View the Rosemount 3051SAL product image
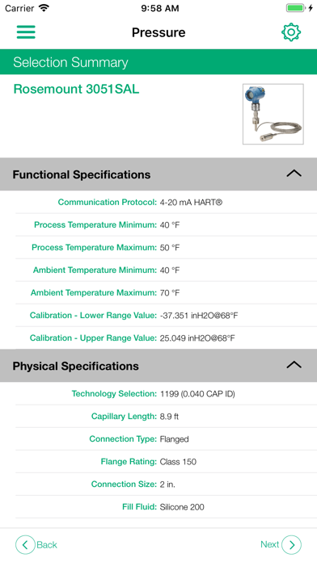Screen dimensions: 317x562 coord(273,114)
